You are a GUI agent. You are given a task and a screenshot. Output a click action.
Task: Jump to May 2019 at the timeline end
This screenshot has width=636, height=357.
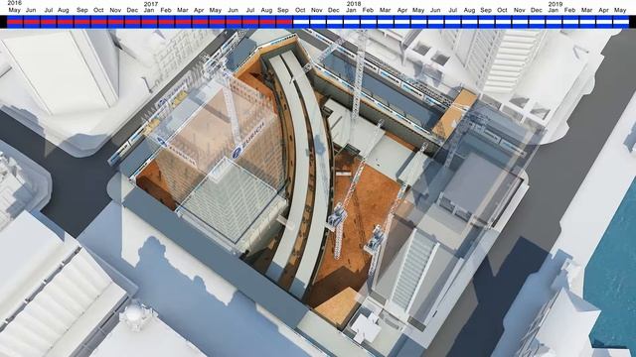point(621,22)
